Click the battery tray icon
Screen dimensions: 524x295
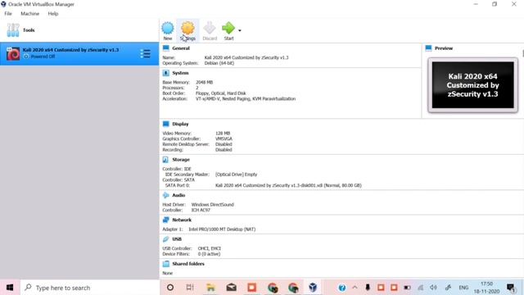[x=407, y=288]
